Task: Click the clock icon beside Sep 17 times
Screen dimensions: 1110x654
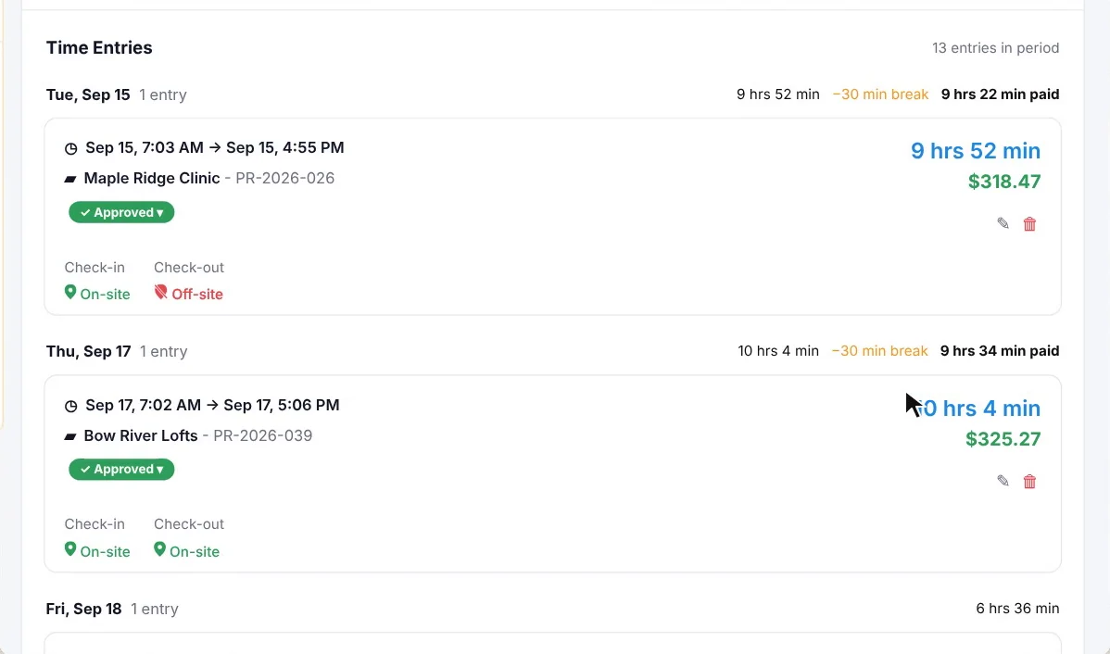Action: pos(70,407)
